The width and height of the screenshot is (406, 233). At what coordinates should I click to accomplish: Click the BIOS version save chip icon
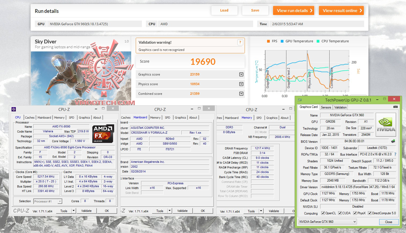pos(393,141)
